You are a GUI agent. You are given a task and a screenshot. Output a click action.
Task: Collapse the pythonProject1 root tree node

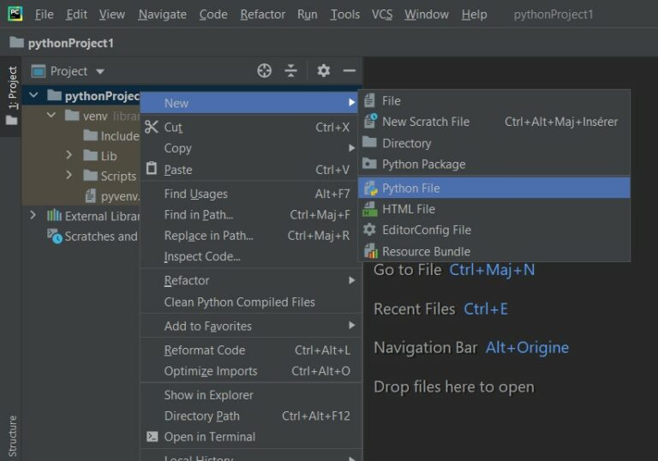(33, 95)
